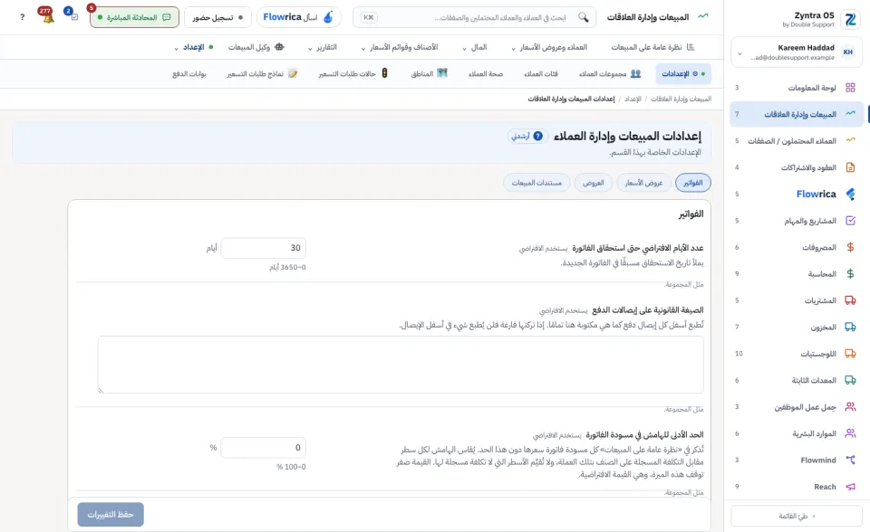
Task: Switch to the عروض الأسعار settings tab
Action: tap(643, 183)
